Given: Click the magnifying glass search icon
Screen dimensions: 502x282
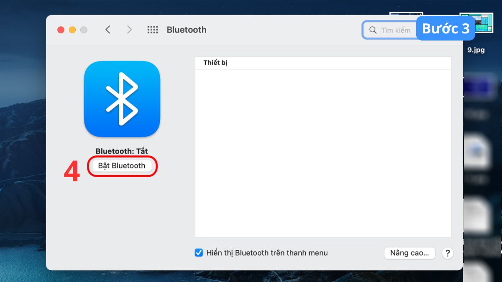Looking at the screenshot, I should (373, 30).
